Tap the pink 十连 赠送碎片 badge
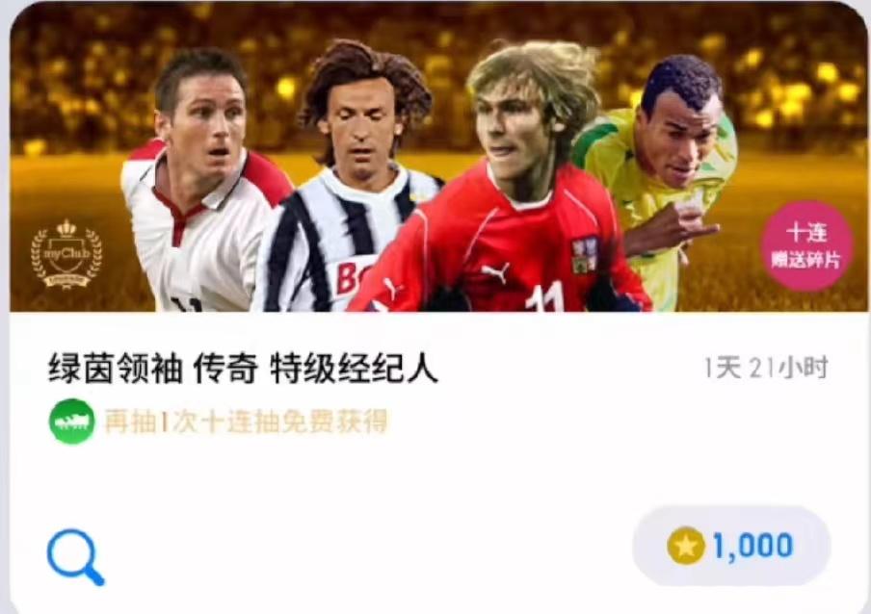This screenshot has height=614, width=871. point(806,245)
